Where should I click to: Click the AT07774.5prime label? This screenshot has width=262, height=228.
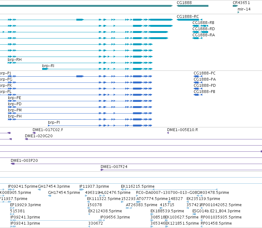[x=152, y=199]
